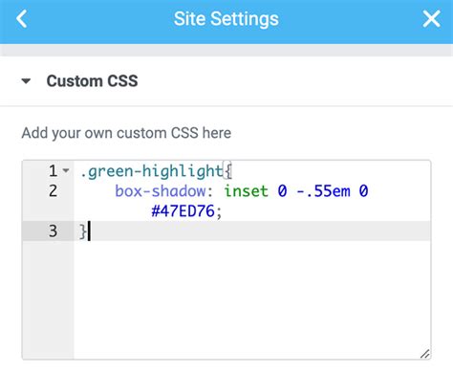
Task: Close the Site Settings panel
Action: [431, 19]
